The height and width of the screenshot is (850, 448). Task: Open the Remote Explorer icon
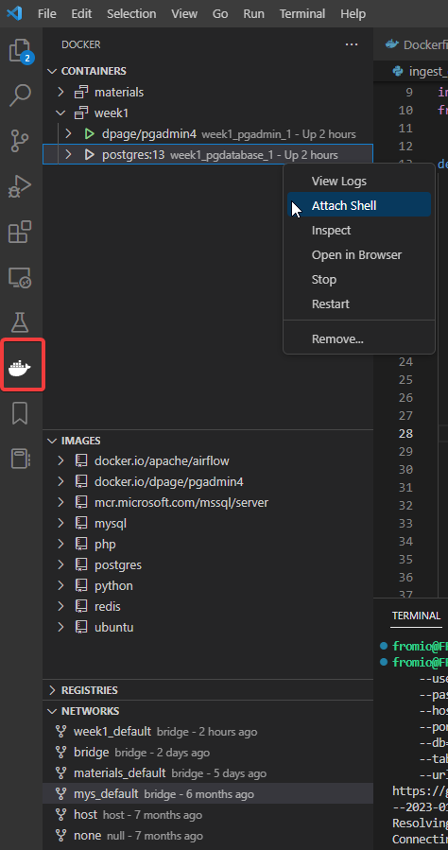point(21,278)
